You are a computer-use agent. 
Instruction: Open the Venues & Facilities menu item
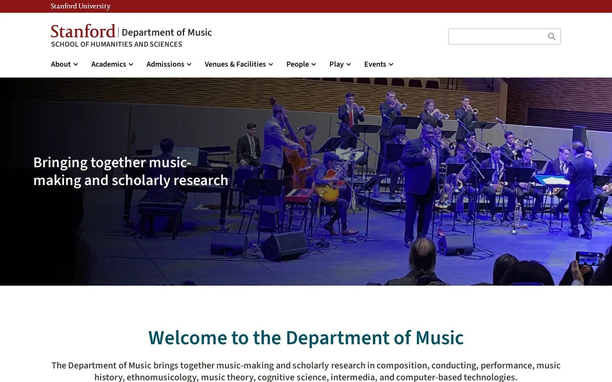pyautogui.click(x=235, y=64)
